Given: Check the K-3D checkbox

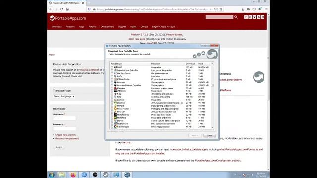Looking at the screenshot, I should pyautogui.click(x=112, y=94).
